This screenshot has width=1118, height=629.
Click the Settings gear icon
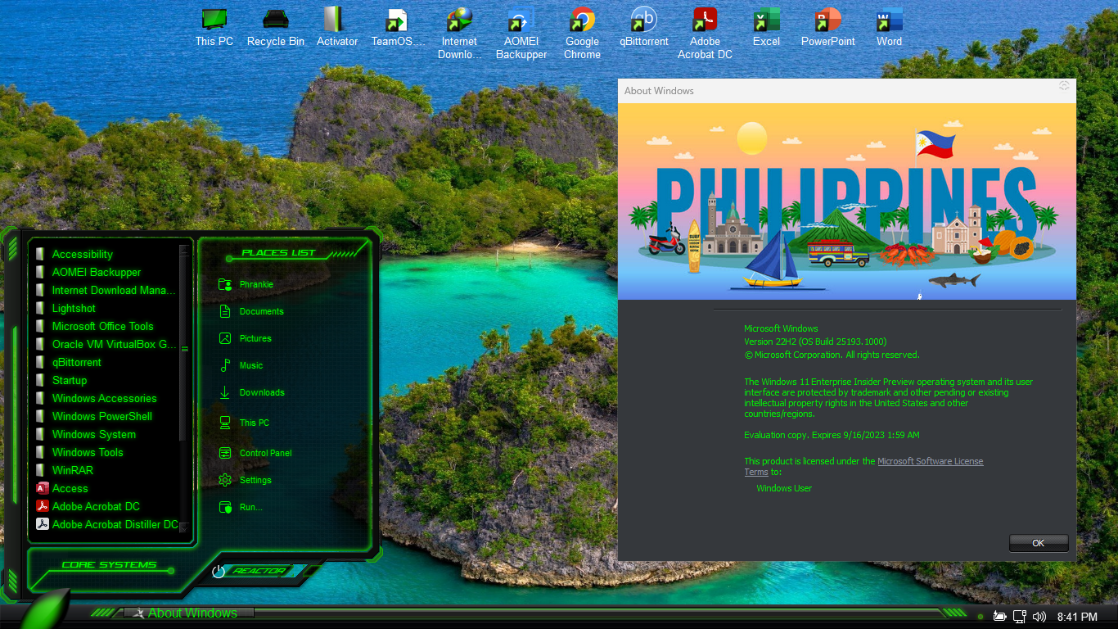pyautogui.click(x=225, y=480)
